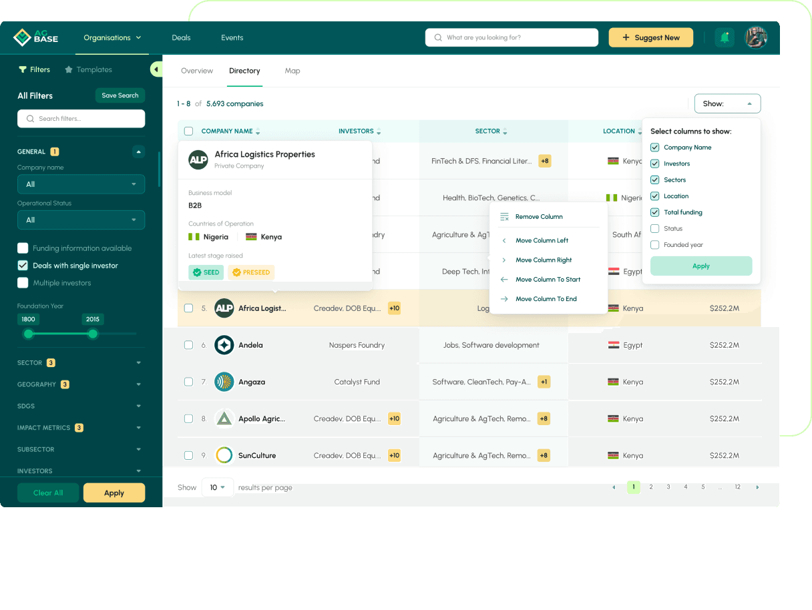Image resolution: width=812 pixels, height=610 pixels.
Task: Check the Founded year column option
Action: pos(655,245)
